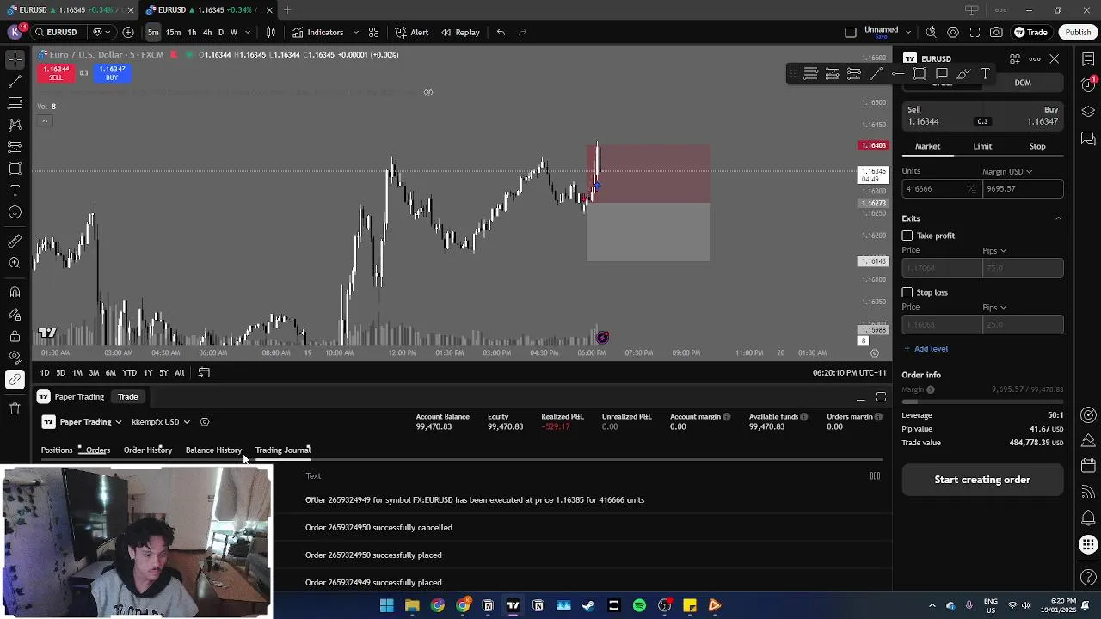Collapse the indicator legend chevron
The image size is (1101, 619).
tap(44, 120)
